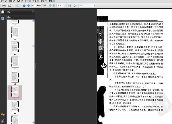Click the collaborate/share icon in toolbar
Screen dimensions: 172x124
pos(9,5)
